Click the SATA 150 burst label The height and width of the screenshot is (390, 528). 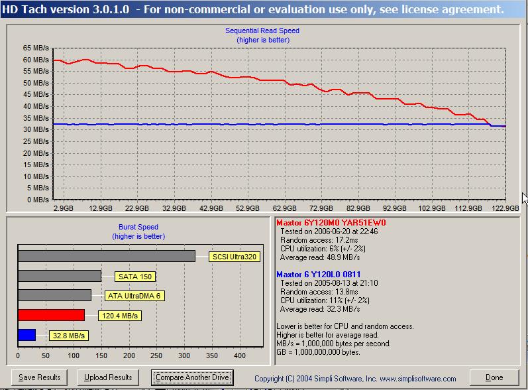coord(135,277)
